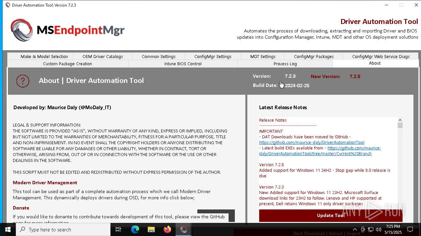Open the notification center icon
The height and width of the screenshot is (236, 421).
point(410,229)
